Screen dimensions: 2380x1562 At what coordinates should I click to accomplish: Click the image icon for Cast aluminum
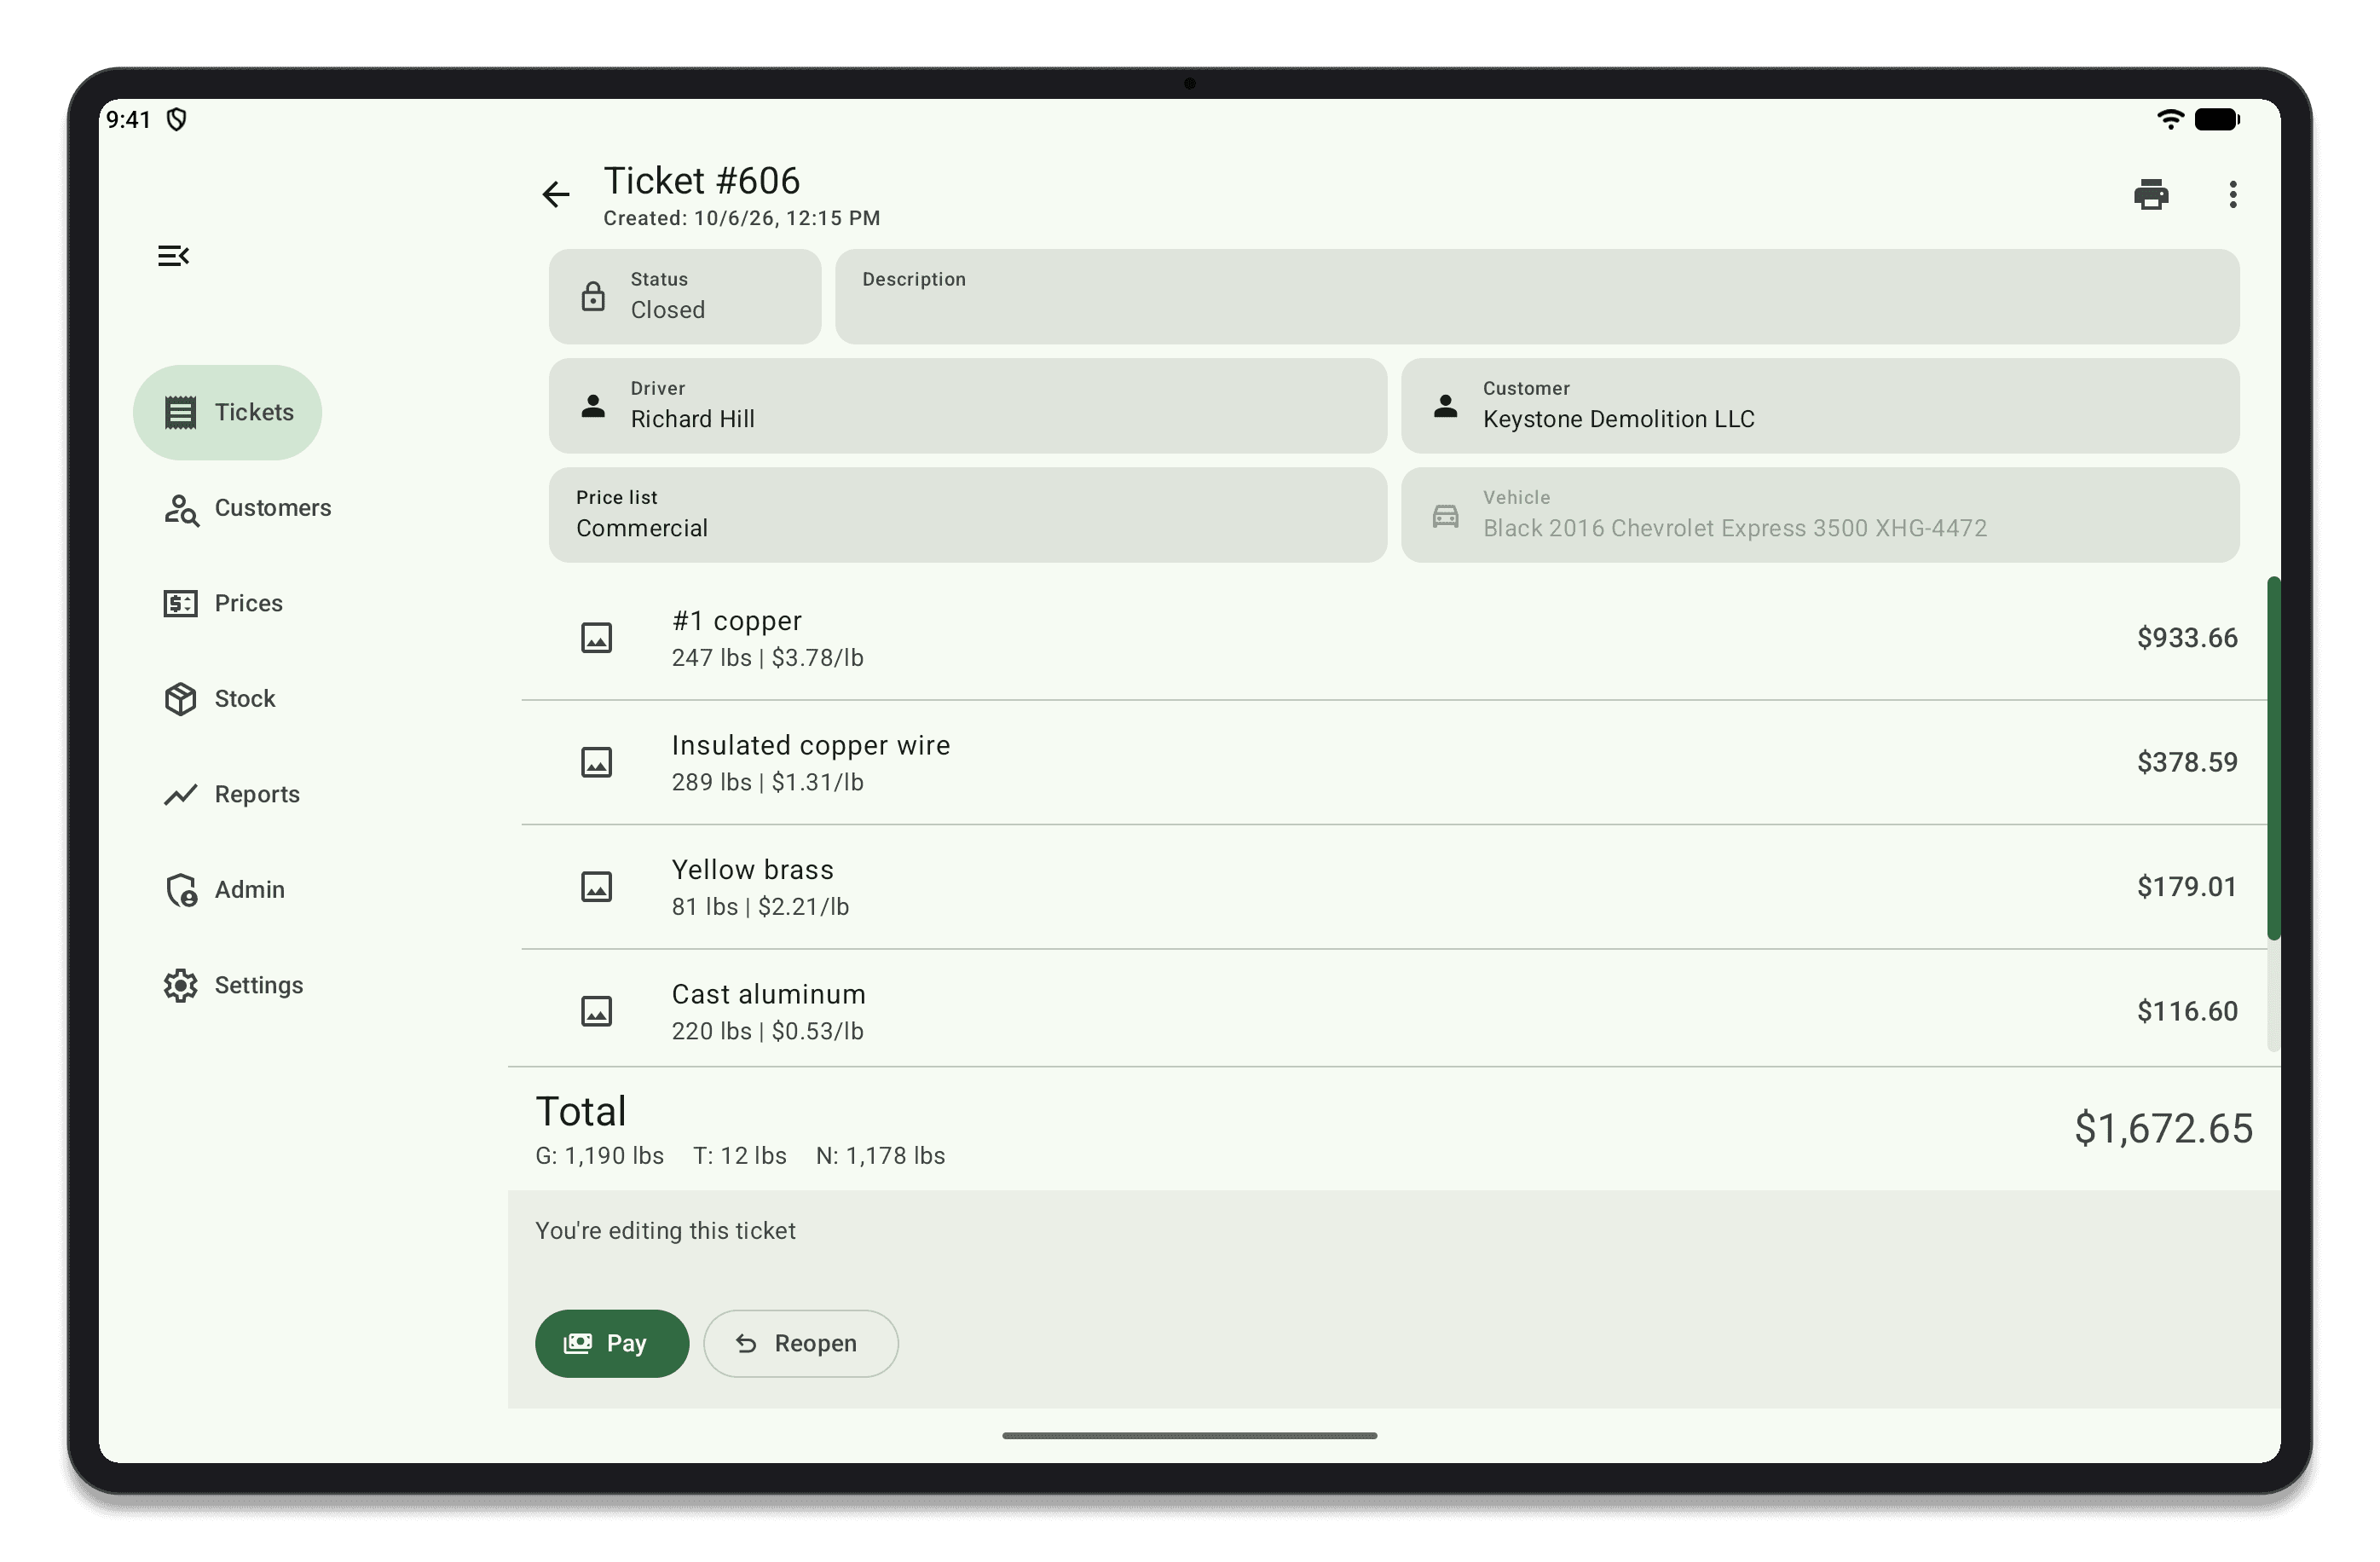596,1011
